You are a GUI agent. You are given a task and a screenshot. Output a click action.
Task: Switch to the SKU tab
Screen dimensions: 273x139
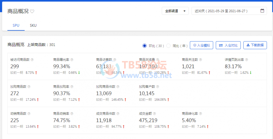coord(33,25)
